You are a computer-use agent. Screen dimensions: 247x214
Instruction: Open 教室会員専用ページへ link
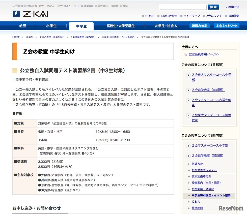point(204,54)
